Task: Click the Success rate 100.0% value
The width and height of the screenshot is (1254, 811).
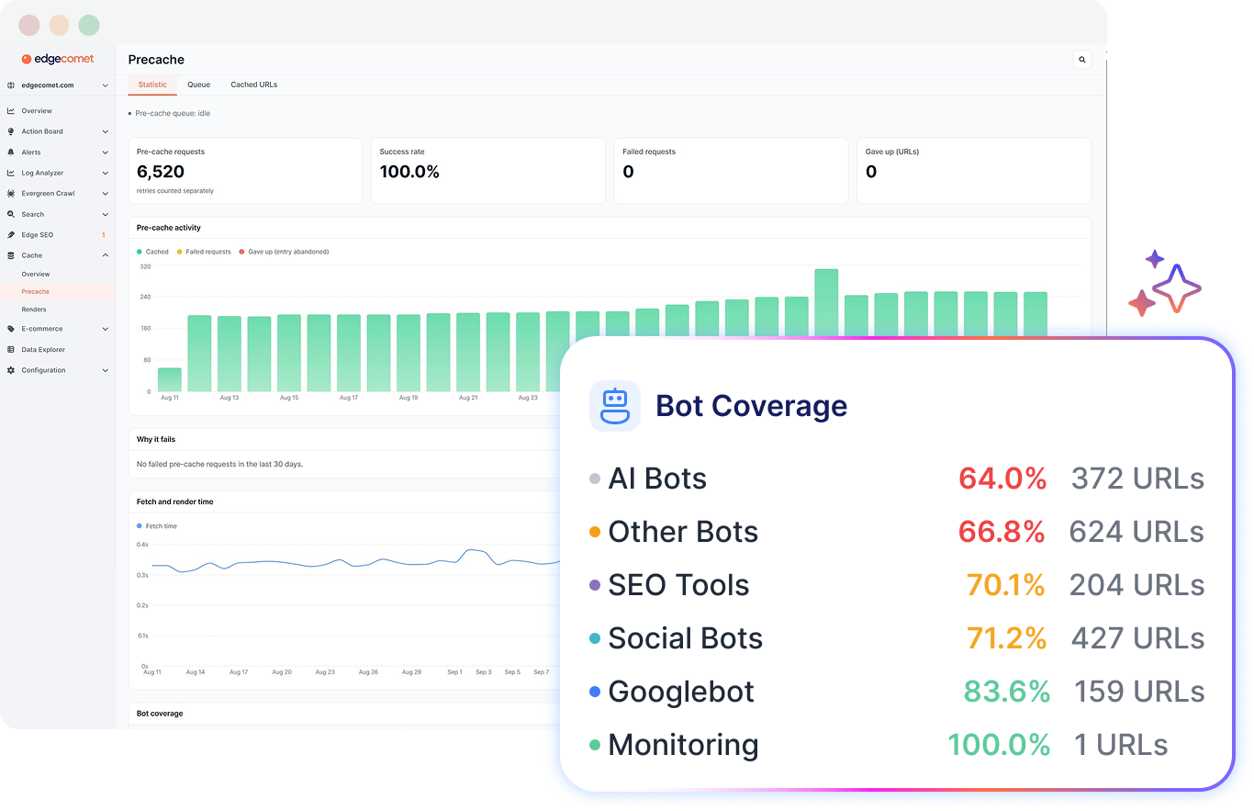Action: (x=409, y=172)
